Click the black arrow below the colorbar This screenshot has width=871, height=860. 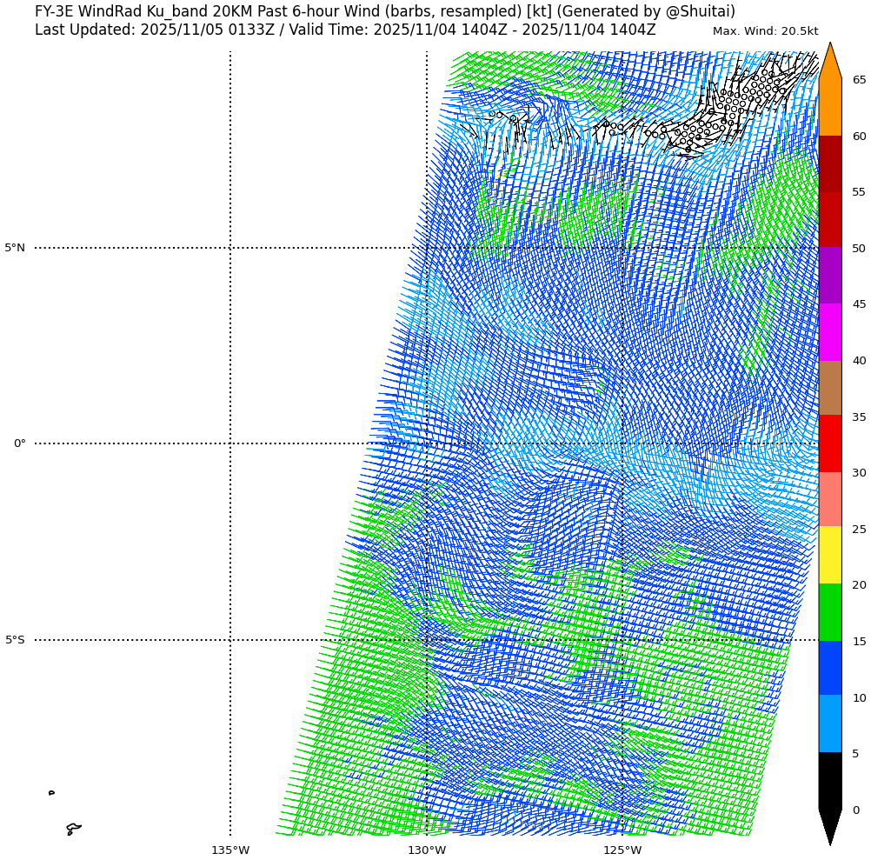pyautogui.click(x=830, y=826)
